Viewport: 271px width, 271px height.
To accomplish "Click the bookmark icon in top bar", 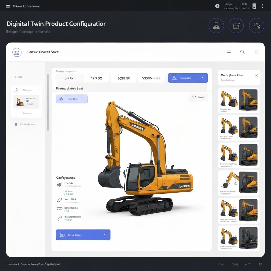I will pyautogui.click(x=254, y=6).
